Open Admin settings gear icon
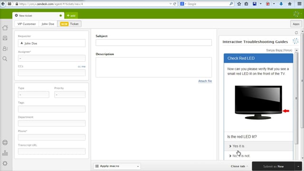The width and height of the screenshot is (304, 171). [x=5, y=163]
